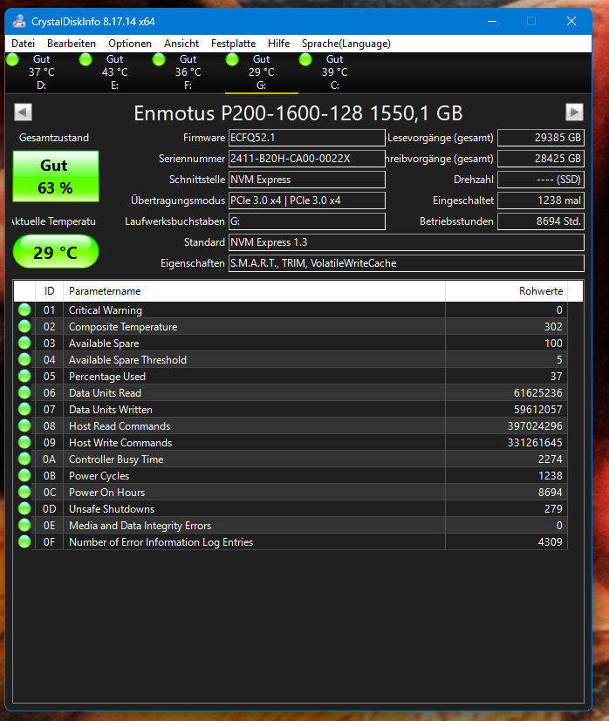The image size is (609, 721).
Task: Click the ID column header
Action: tap(49, 291)
